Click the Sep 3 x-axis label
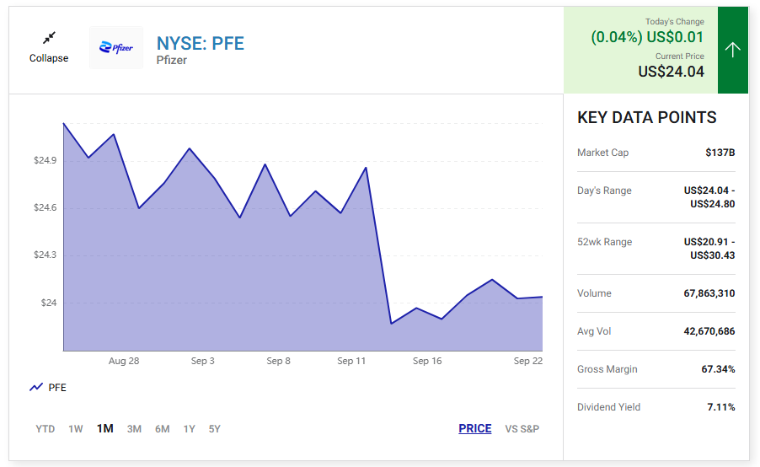760x467 pixels. 202,361
